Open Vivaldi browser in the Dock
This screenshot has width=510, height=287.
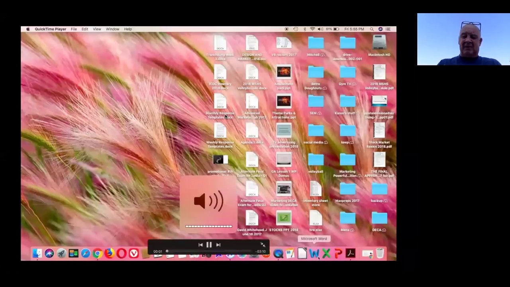click(134, 253)
